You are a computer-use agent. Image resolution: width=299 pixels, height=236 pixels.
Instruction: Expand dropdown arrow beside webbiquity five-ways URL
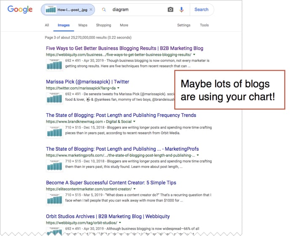pyautogui.click(x=194, y=55)
